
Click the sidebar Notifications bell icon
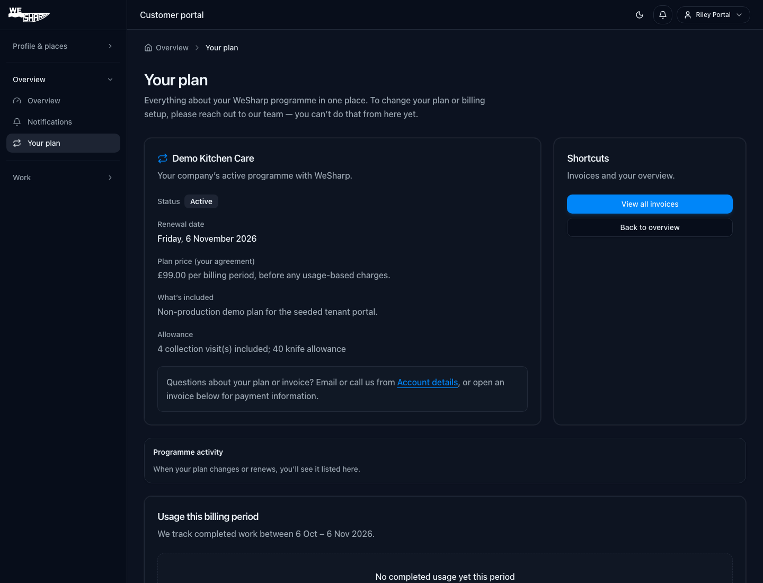[x=17, y=122]
